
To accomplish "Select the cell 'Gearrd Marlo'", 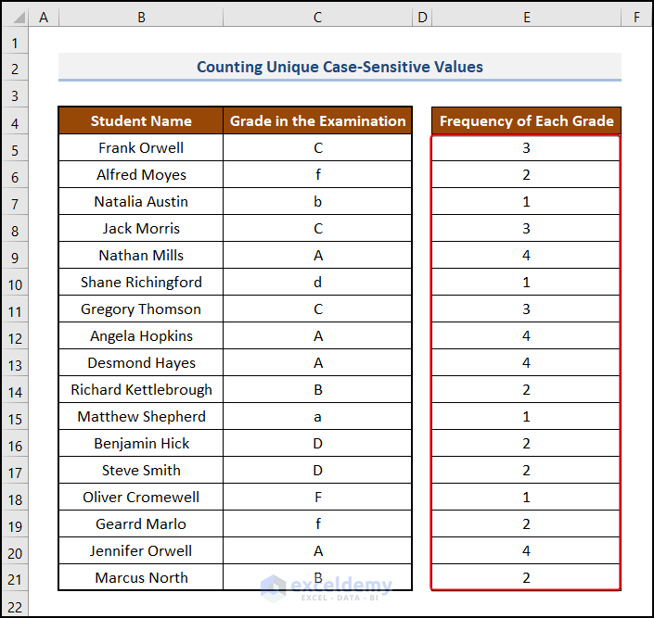I will (x=141, y=524).
